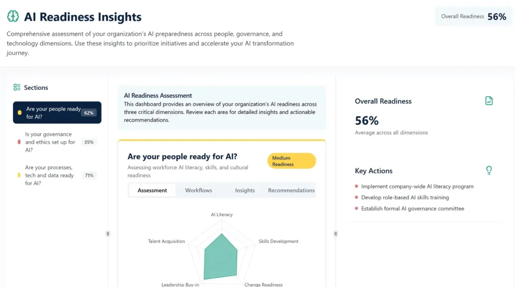Click the green radar chart area
The height and width of the screenshot is (287, 515).
coord(220,258)
